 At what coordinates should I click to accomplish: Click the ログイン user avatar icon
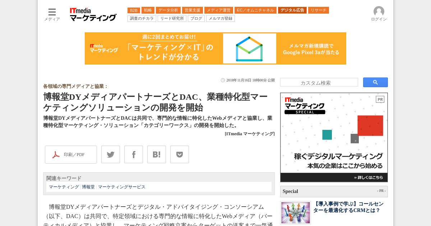tap(379, 11)
